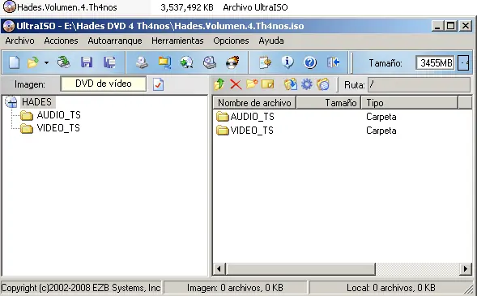
Task: Open the Acciones menu
Action: point(62,41)
